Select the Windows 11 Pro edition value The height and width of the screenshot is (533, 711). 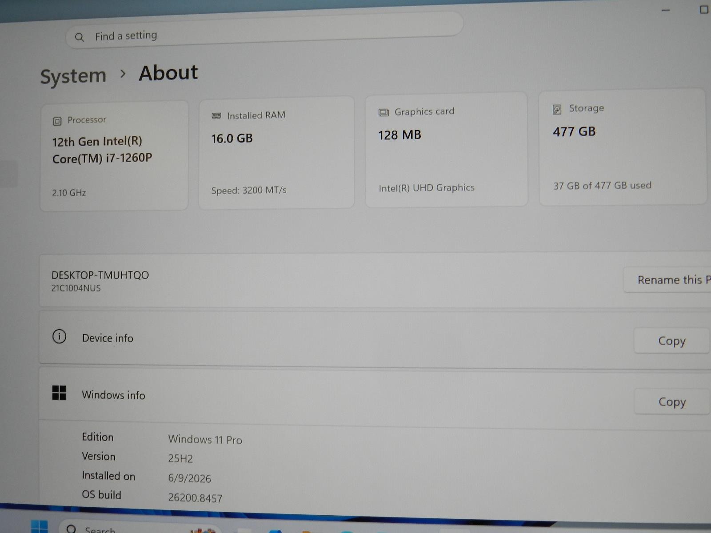[x=205, y=440]
